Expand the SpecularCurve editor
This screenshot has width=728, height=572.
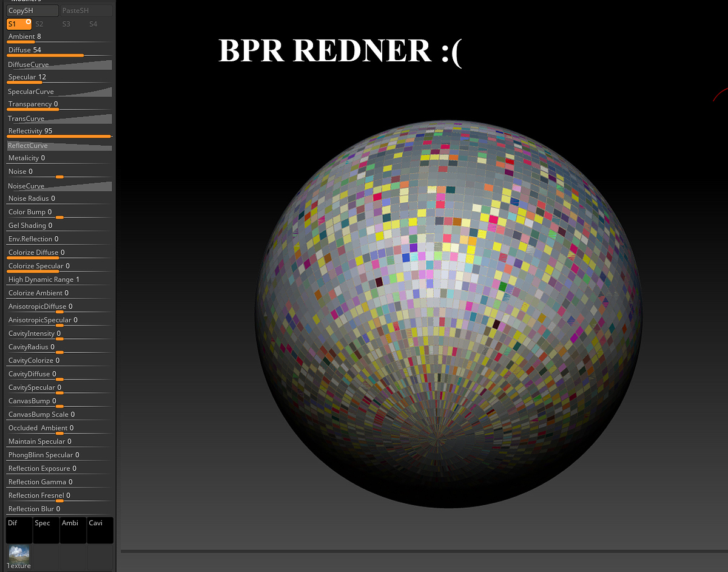pos(59,91)
